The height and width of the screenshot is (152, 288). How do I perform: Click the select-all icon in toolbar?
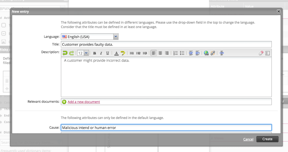[x=268, y=53]
